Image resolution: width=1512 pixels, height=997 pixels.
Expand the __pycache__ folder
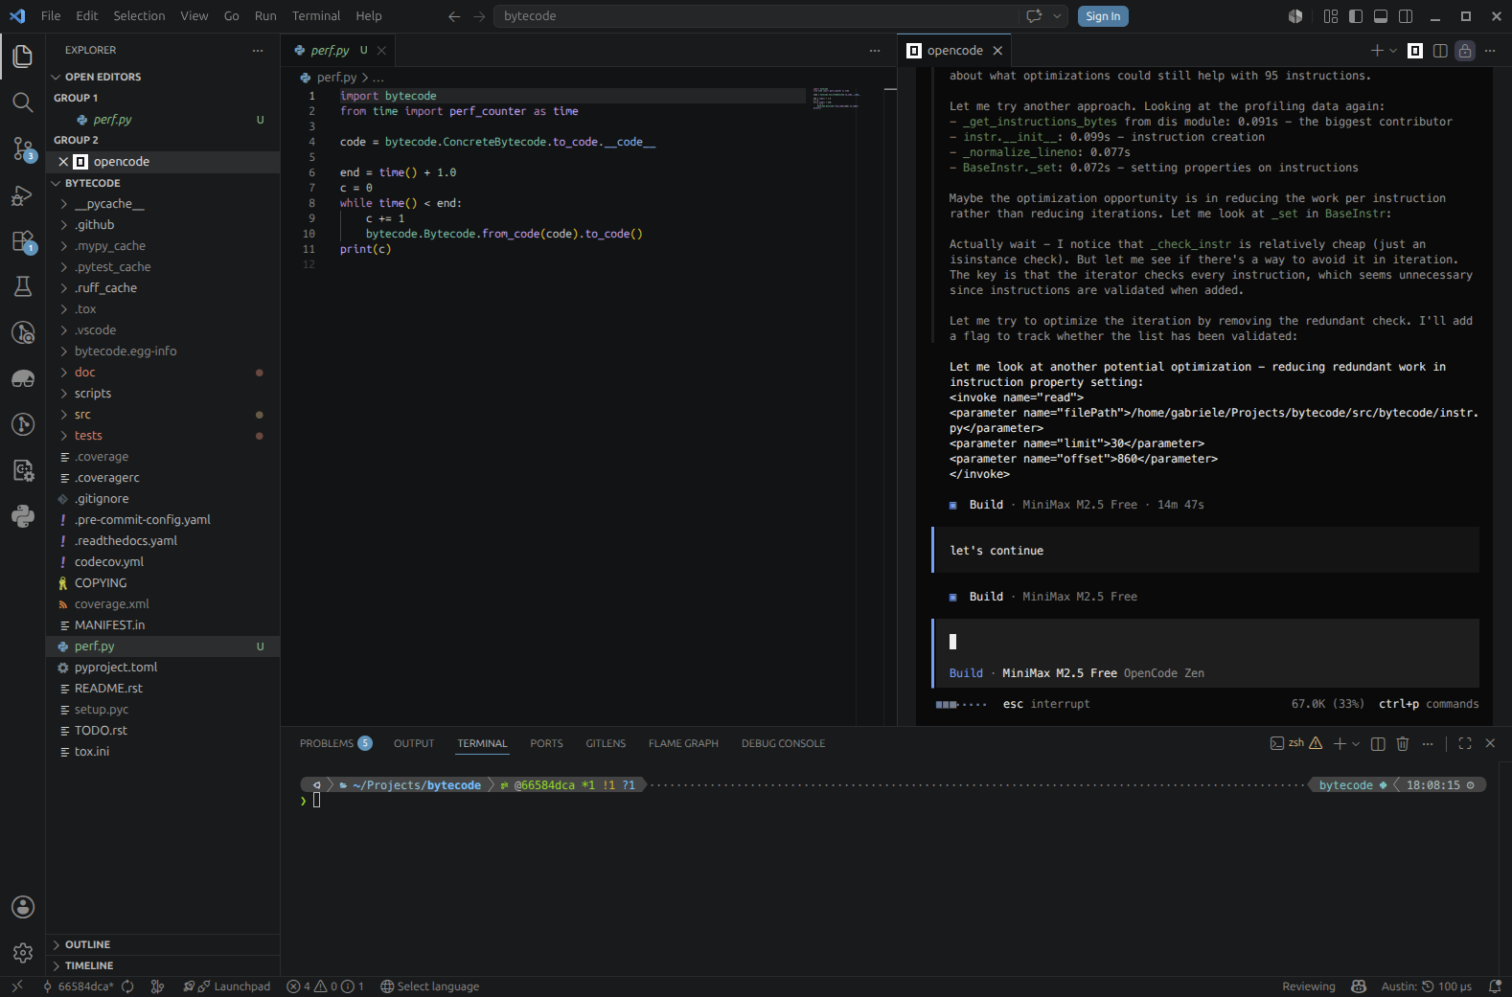[x=163, y=204]
